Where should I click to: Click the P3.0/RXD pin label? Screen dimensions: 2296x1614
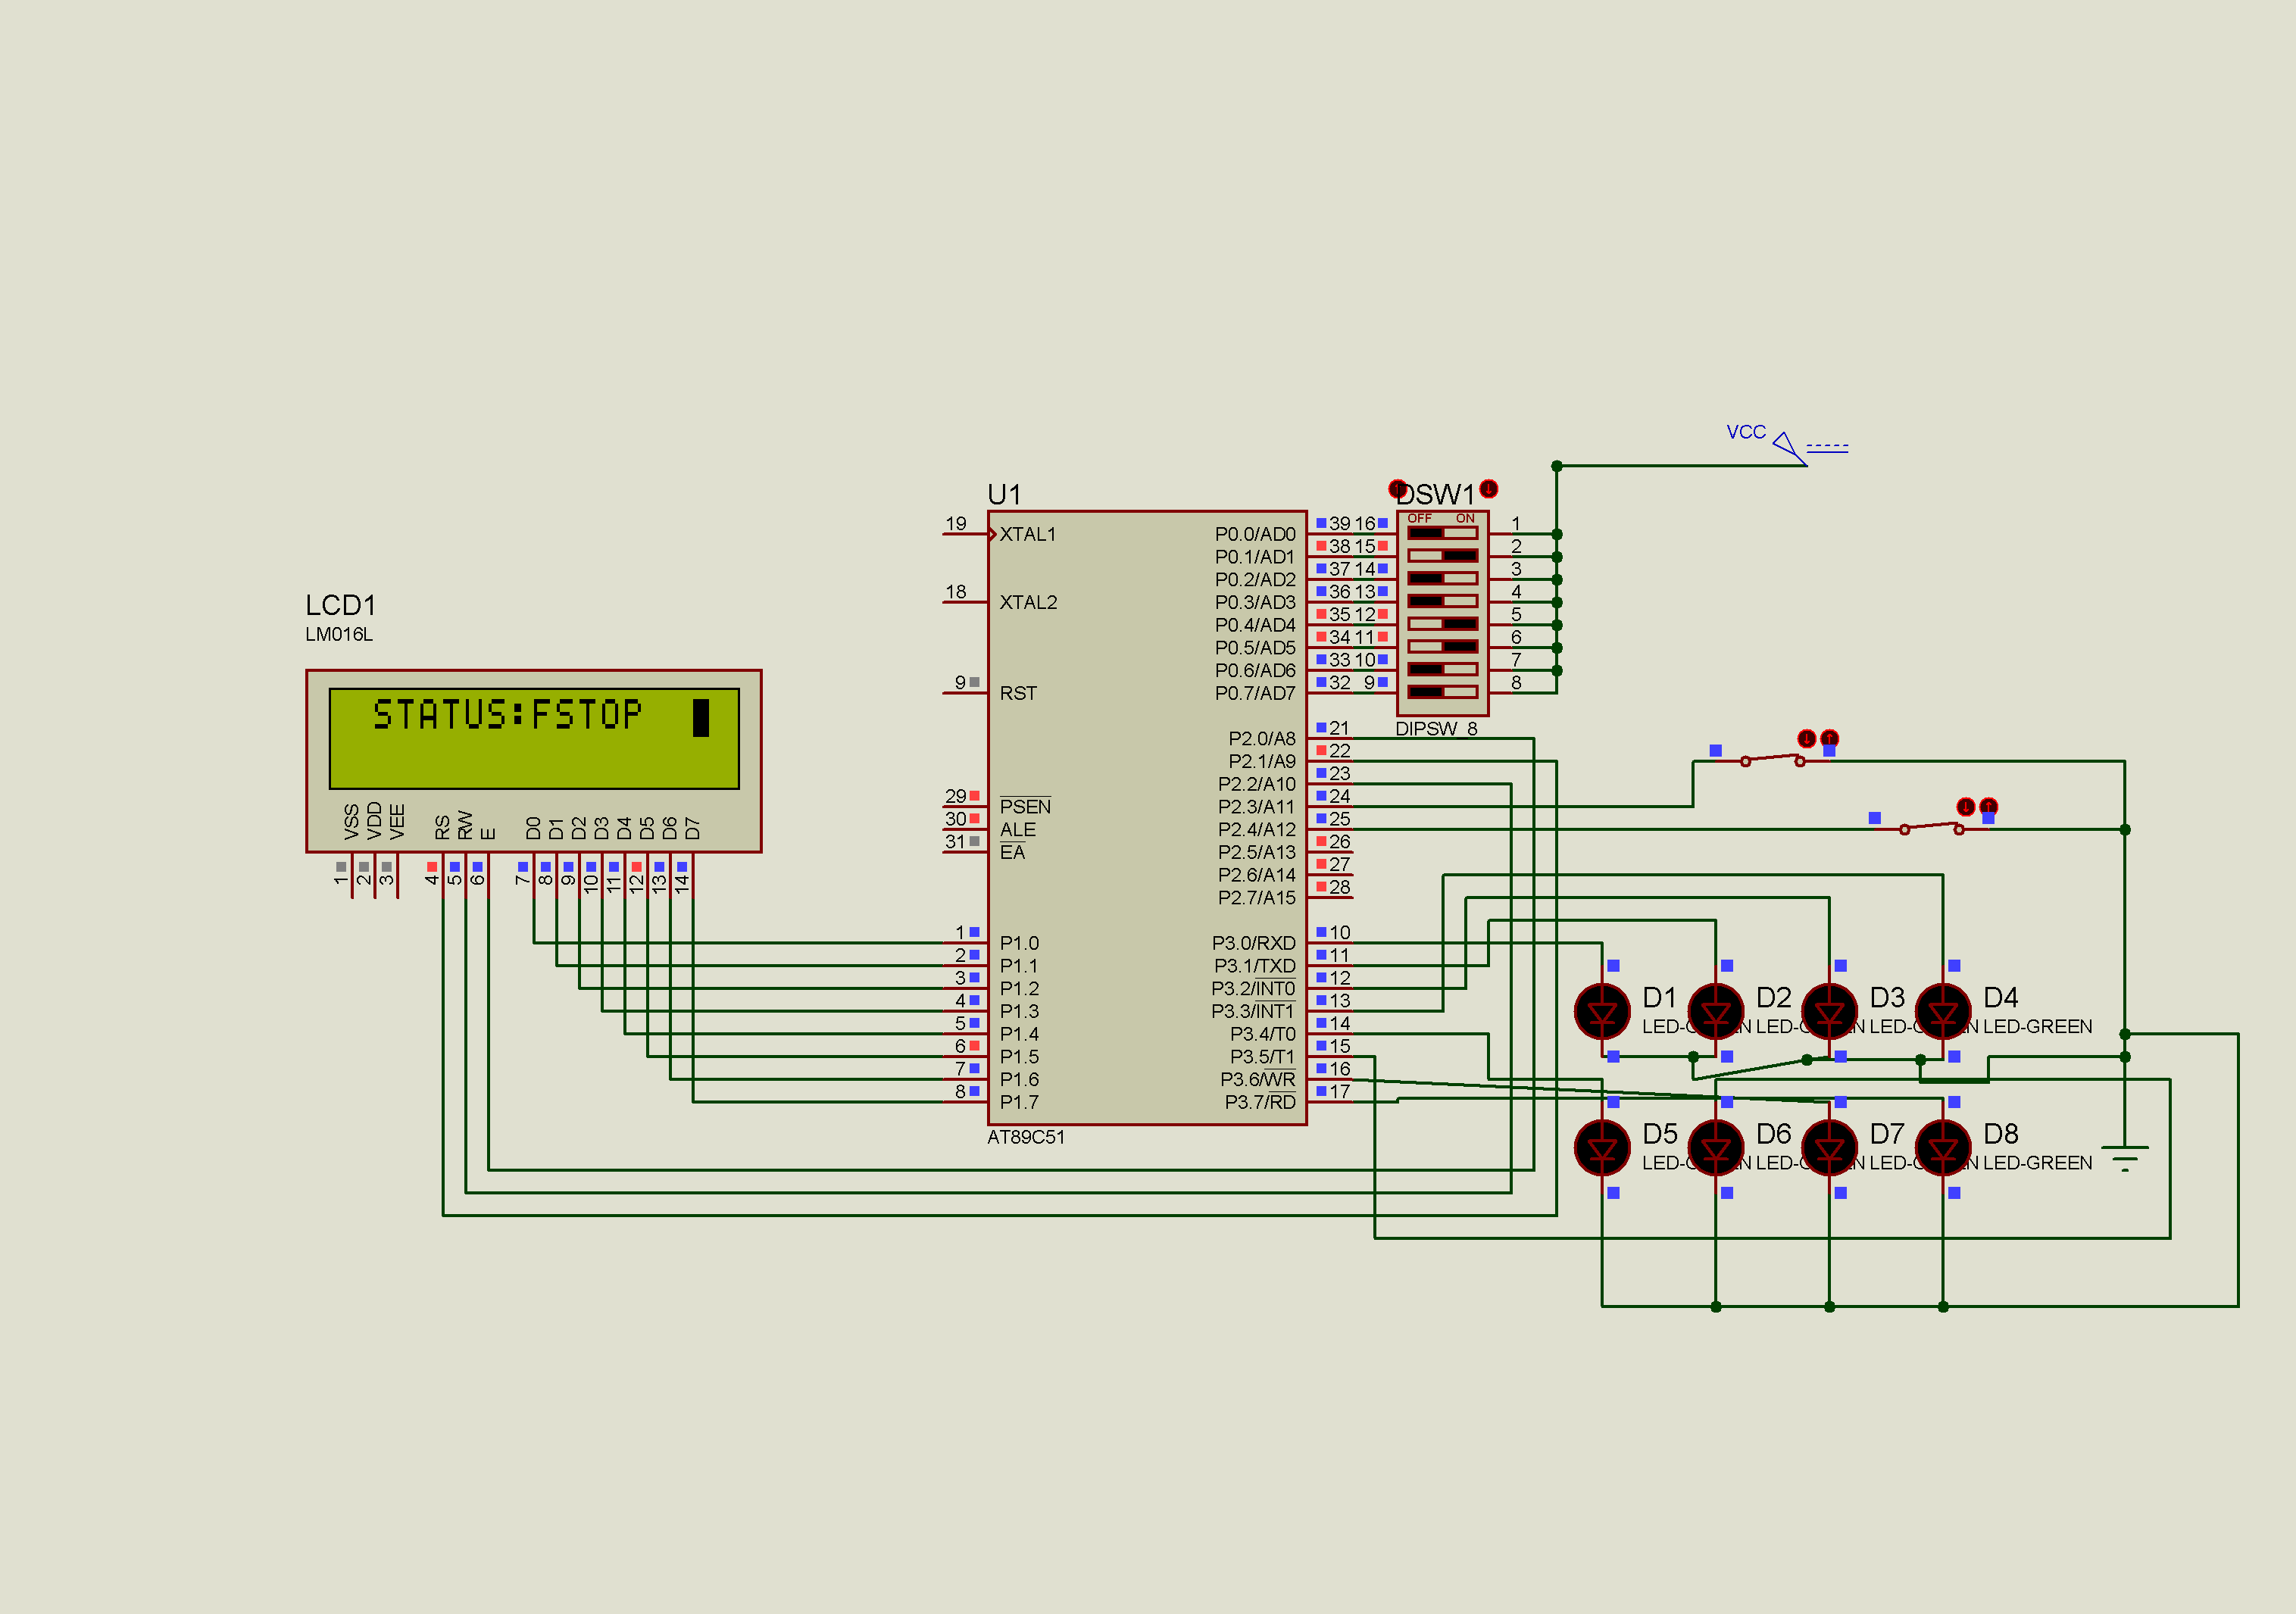[x=1254, y=943]
